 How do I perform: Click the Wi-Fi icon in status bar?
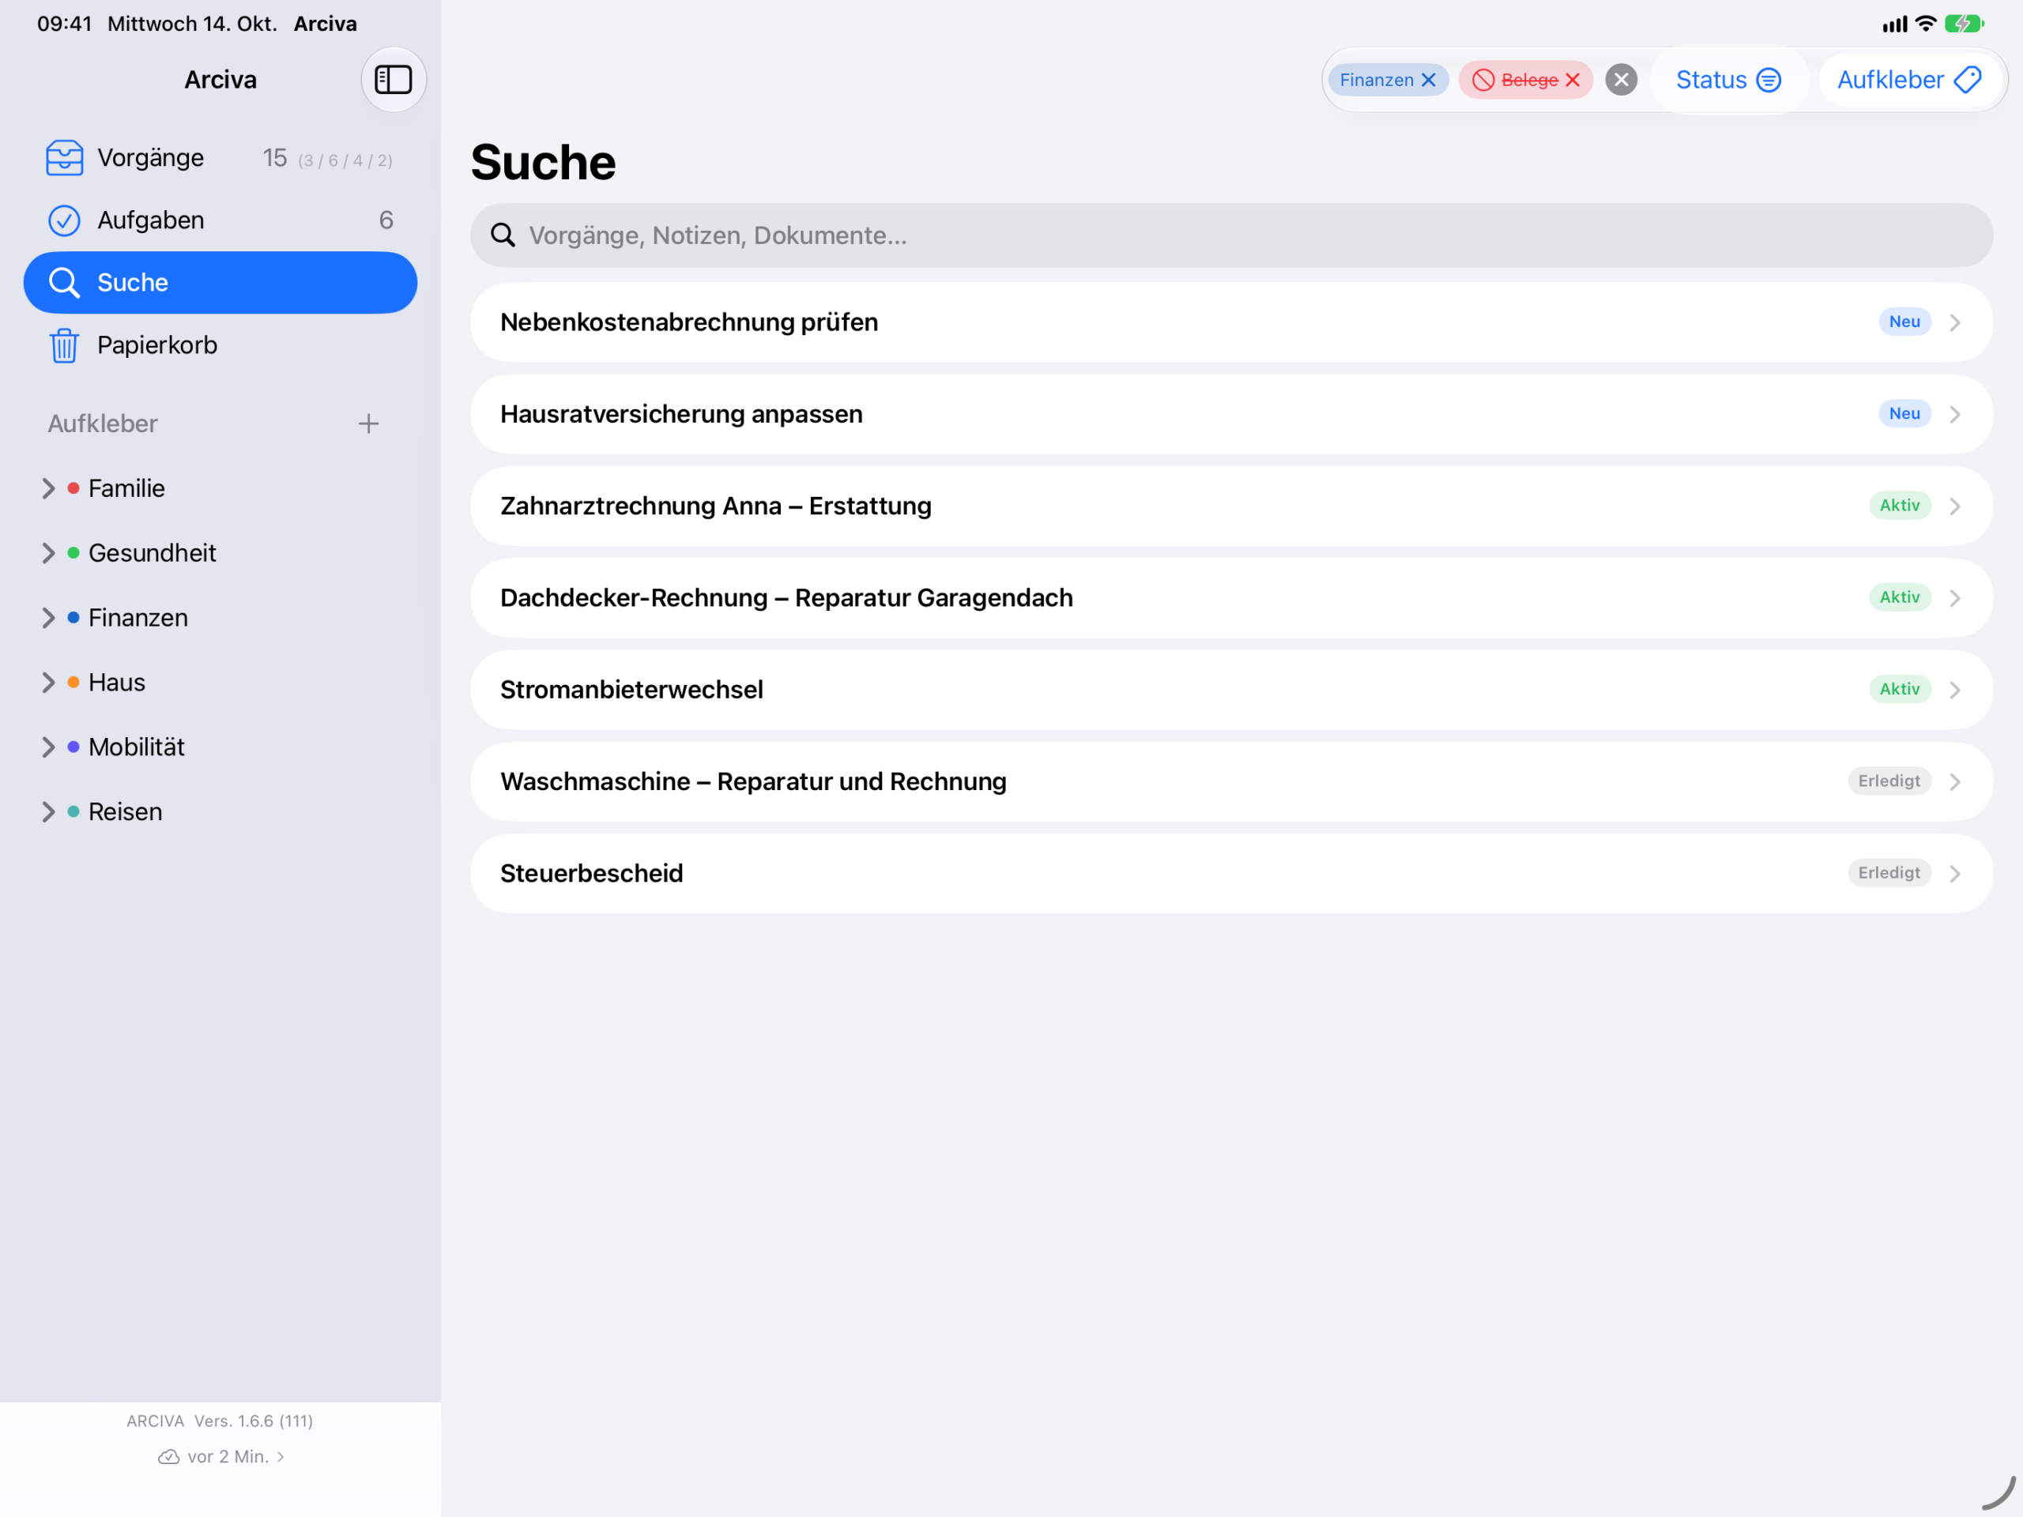click(1925, 24)
